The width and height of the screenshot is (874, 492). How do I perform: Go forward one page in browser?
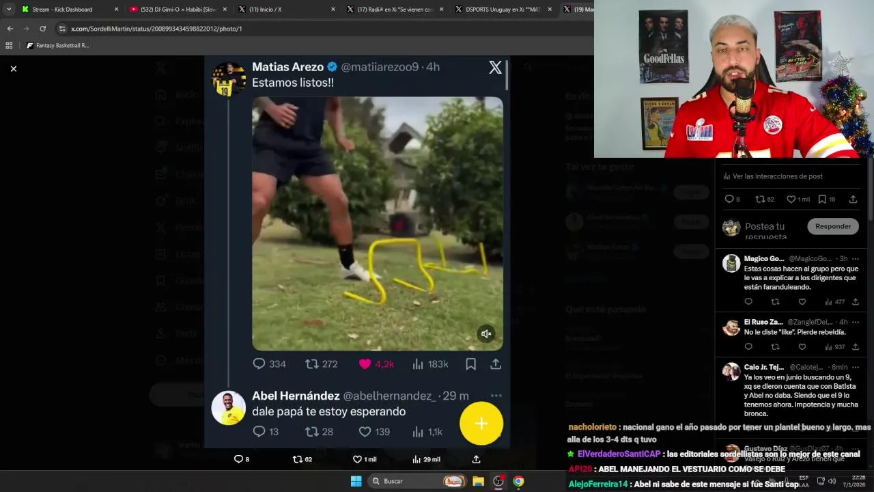tap(26, 29)
